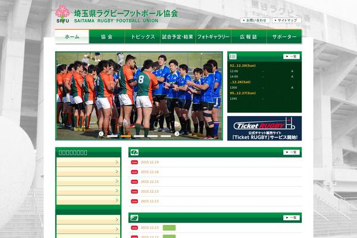The width and height of the screenshot is (357, 238).
Task: Select the last slide indicator bar
Action: 166,136
